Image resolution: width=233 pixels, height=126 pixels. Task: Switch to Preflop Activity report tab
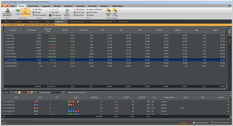click(x=33, y=22)
